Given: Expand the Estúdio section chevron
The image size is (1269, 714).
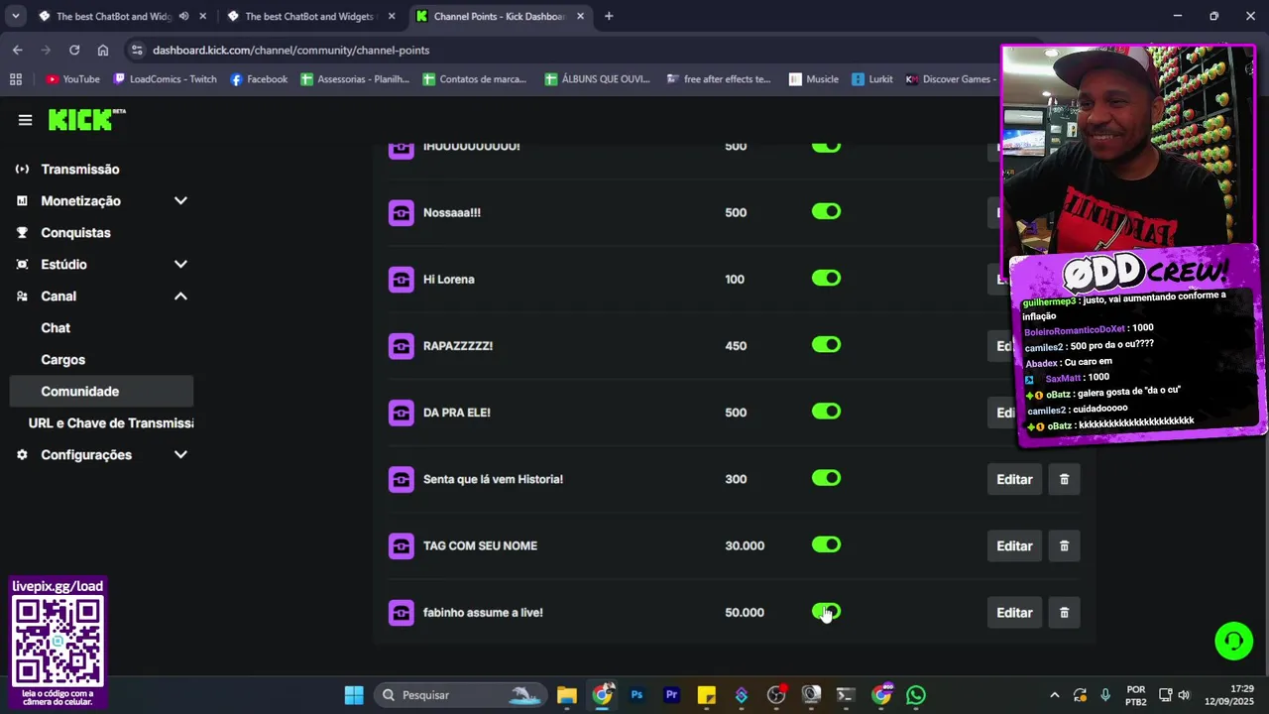Looking at the screenshot, I should tap(180, 265).
